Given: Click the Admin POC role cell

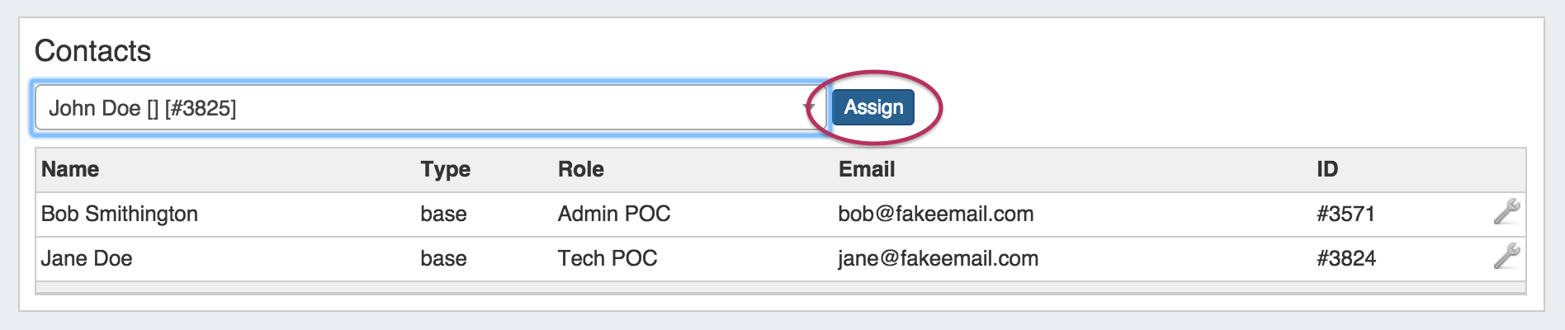Looking at the screenshot, I should click(x=613, y=214).
